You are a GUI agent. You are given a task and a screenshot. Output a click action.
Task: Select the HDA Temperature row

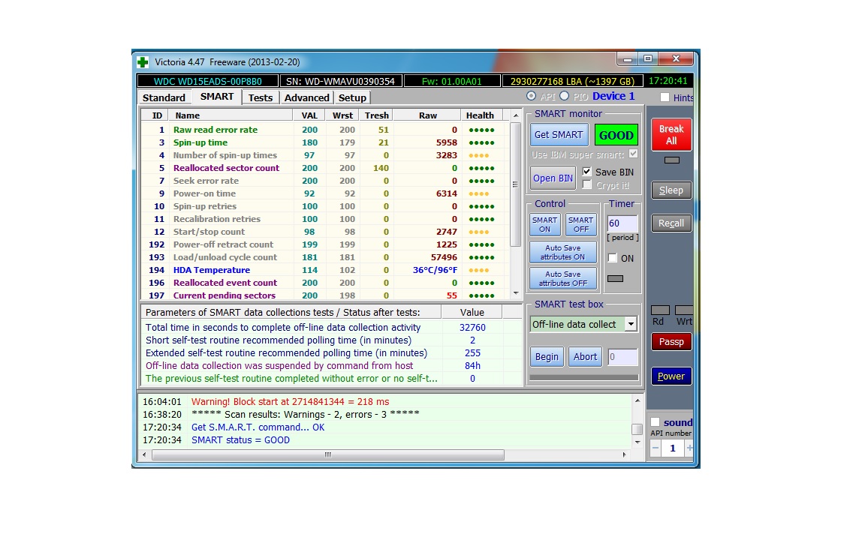tap(325, 270)
